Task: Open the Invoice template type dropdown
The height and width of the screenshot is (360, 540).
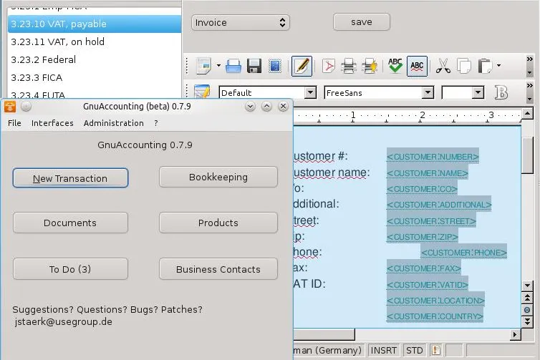Action: coord(241,22)
